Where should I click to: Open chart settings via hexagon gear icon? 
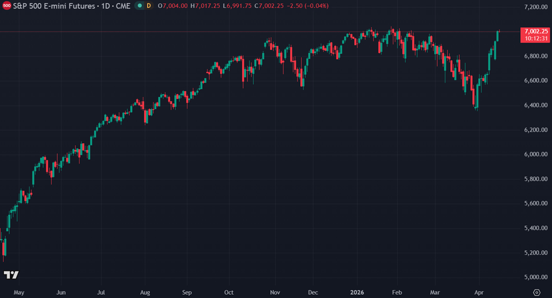537,292
